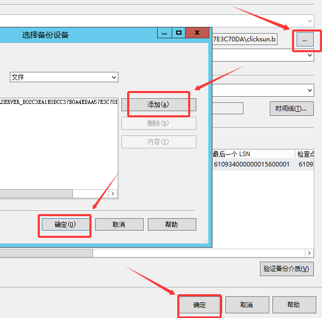This screenshot has height=318, width=322.
Task: Click the 内容(T) button
Action: (158, 142)
